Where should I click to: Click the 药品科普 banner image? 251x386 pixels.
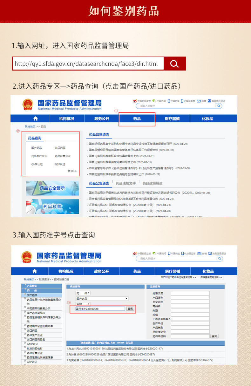[52, 207]
